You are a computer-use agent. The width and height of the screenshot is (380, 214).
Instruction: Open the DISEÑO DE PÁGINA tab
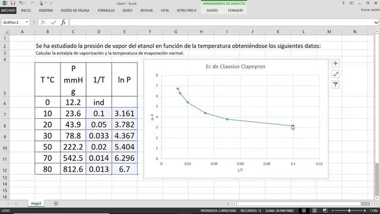pos(75,11)
